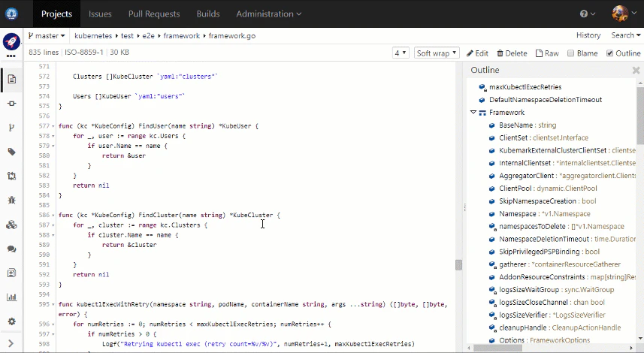Open the Issues bug sidebar icon

pos(11,201)
